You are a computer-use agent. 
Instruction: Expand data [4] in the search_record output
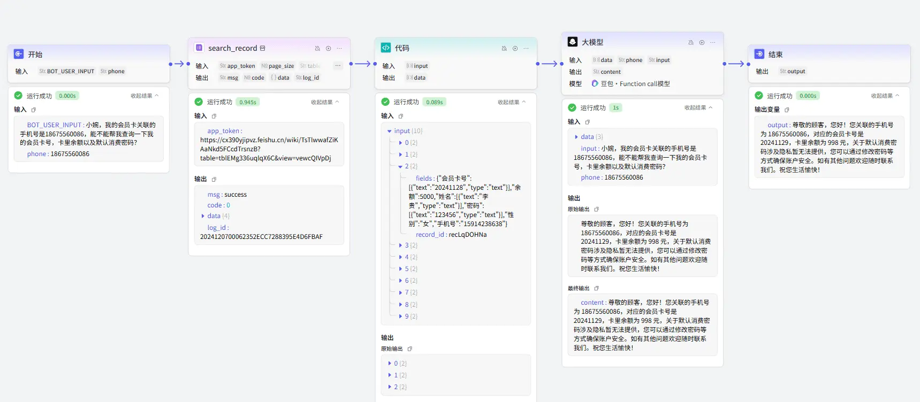coord(203,216)
